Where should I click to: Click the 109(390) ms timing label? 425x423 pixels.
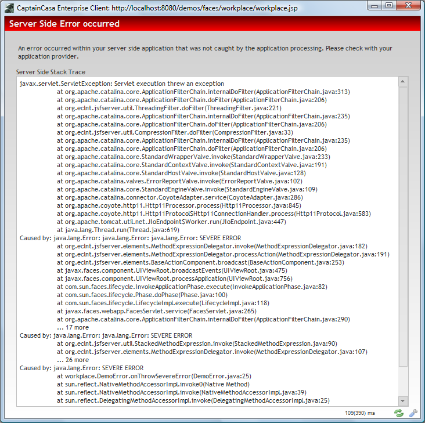pyautogui.click(x=361, y=413)
